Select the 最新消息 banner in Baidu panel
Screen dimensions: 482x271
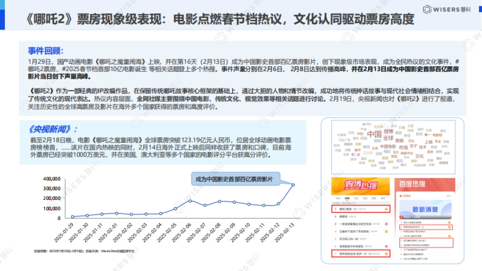[426, 210]
